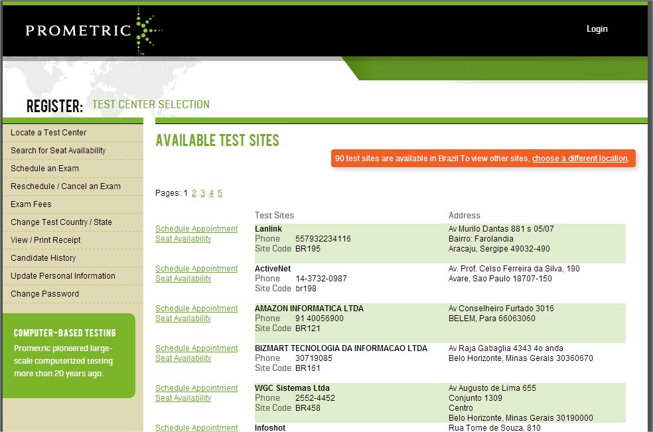The image size is (653, 432).
Task: Schedule Appointment at AMAZON INFORMATICA LTDA
Action: pyautogui.click(x=196, y=309)
